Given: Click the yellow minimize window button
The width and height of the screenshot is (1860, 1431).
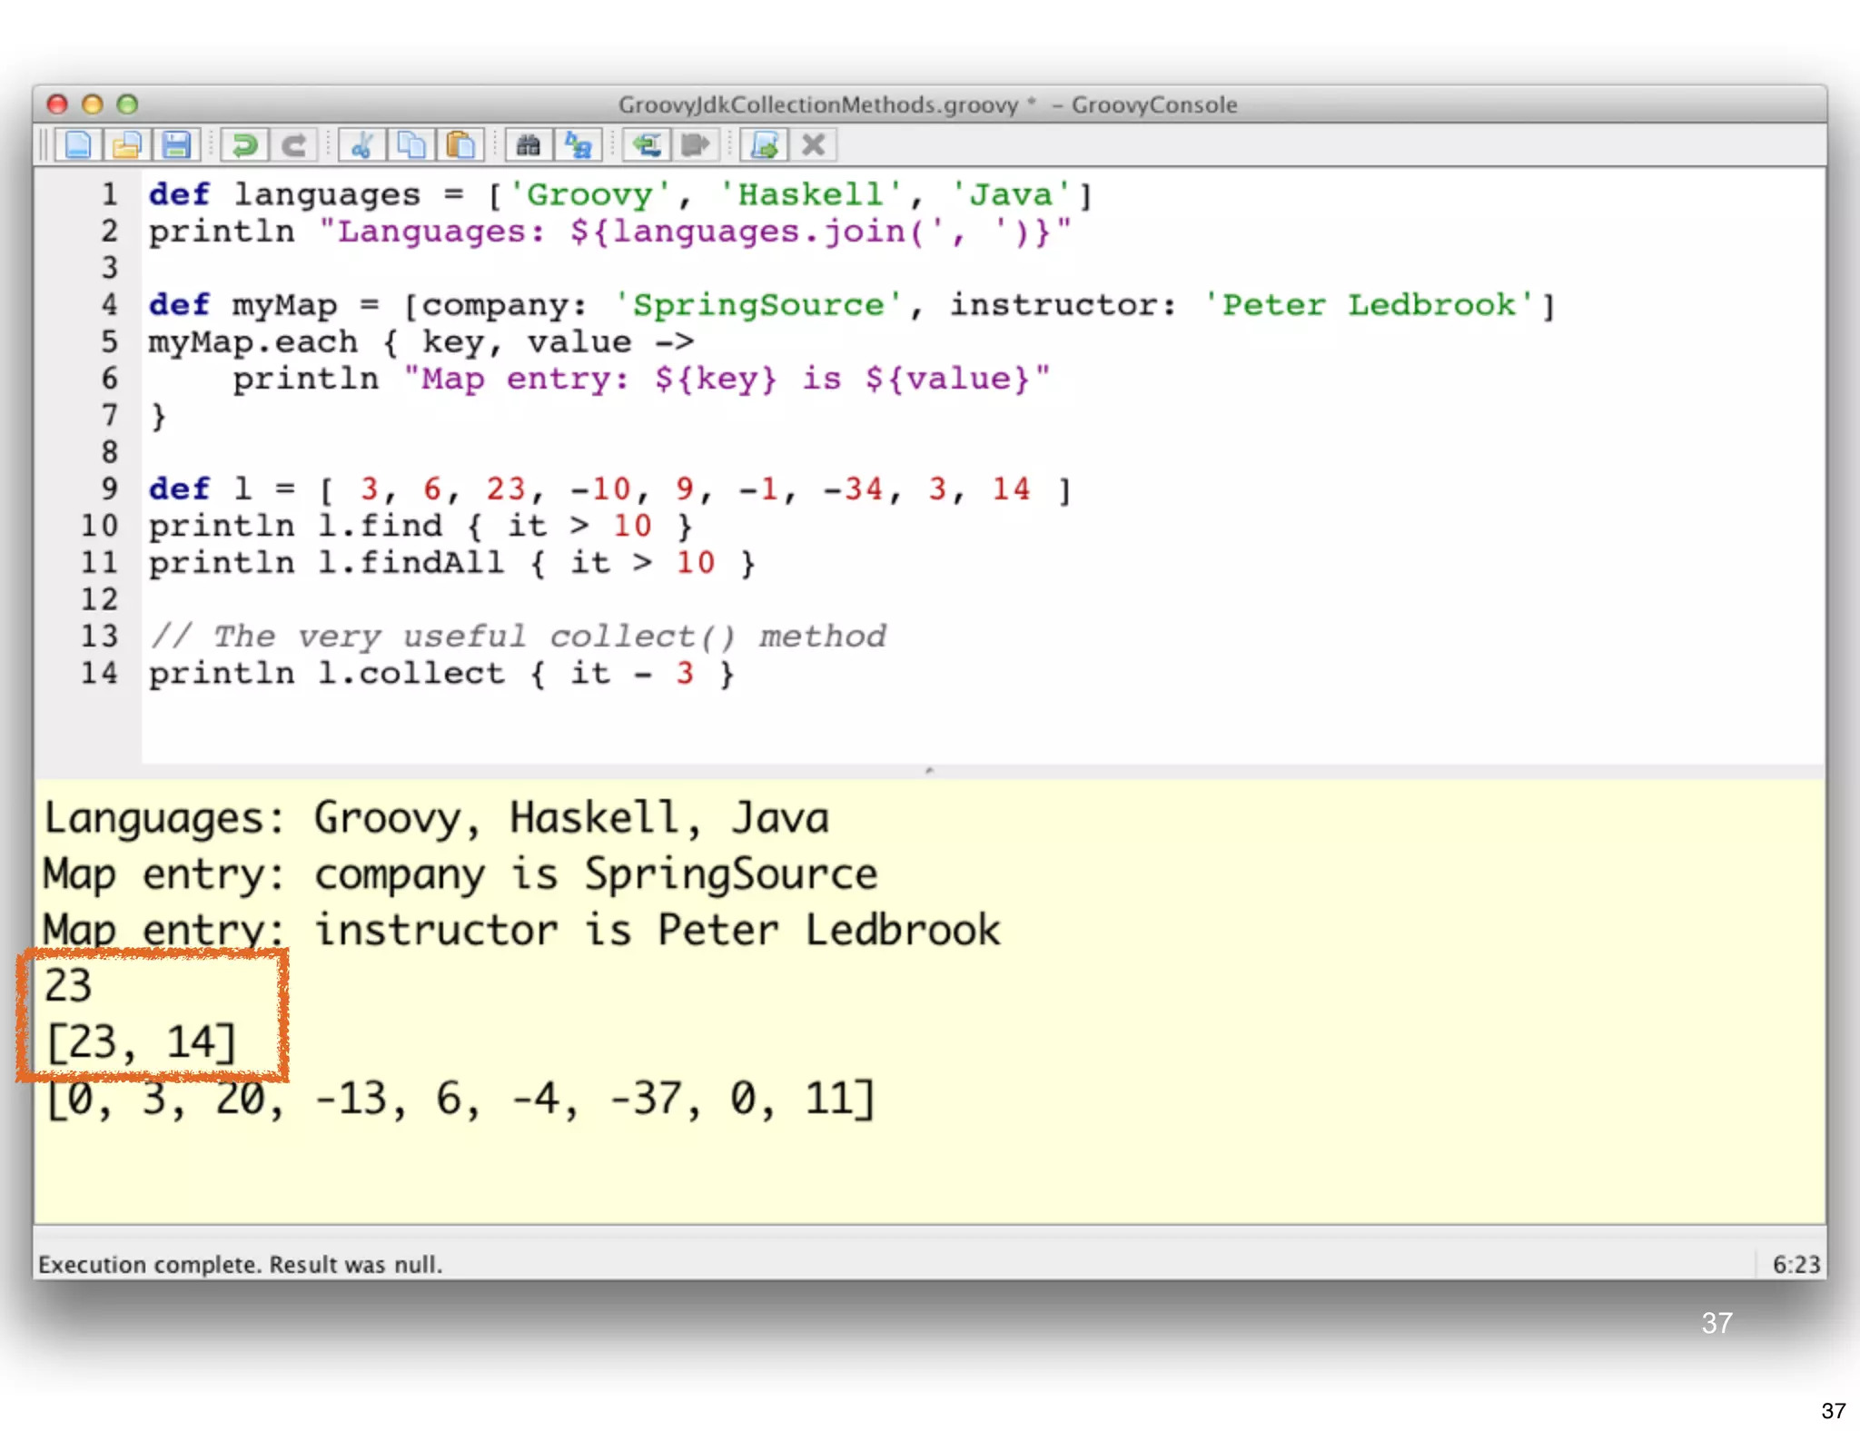Looking at the screenshot, I should (92, 104).
